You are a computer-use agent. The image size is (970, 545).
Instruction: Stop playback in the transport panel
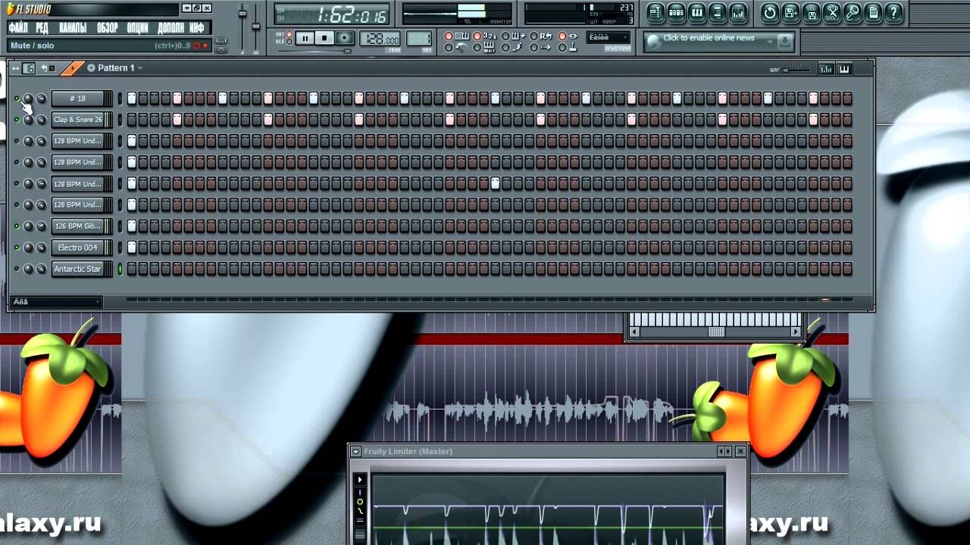(x=324, y=38)
